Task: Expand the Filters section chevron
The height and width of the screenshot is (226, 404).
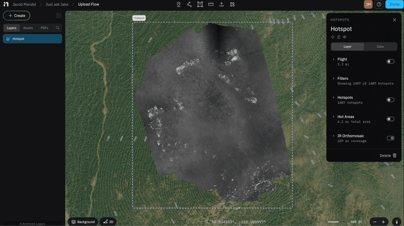Action: [x=334, y=78]
